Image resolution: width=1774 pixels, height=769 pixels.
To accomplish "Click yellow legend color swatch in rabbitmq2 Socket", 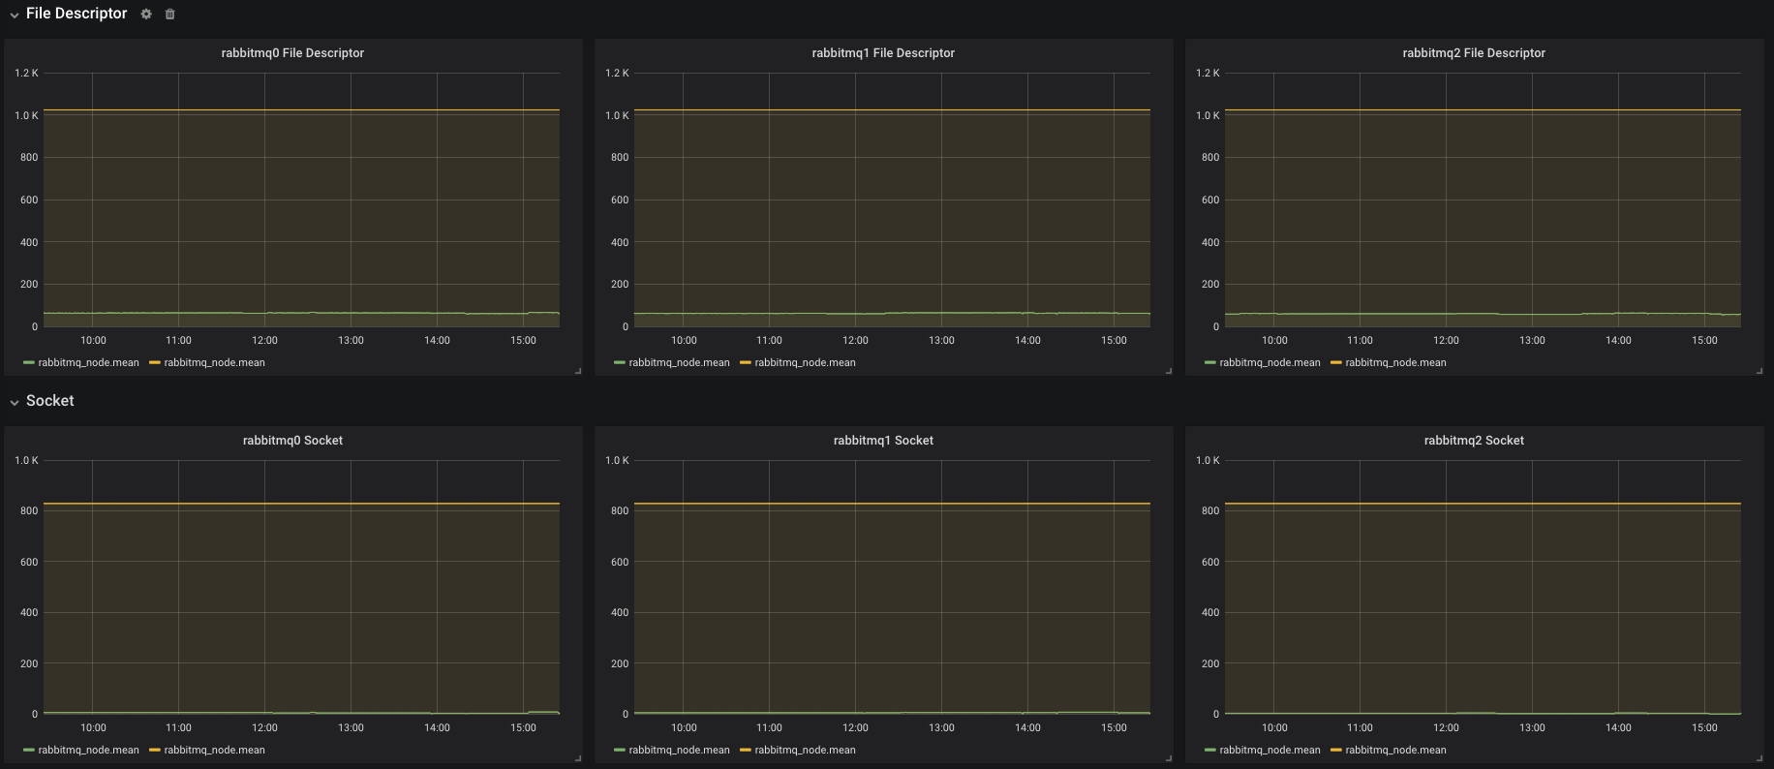I will (1336, 751).
